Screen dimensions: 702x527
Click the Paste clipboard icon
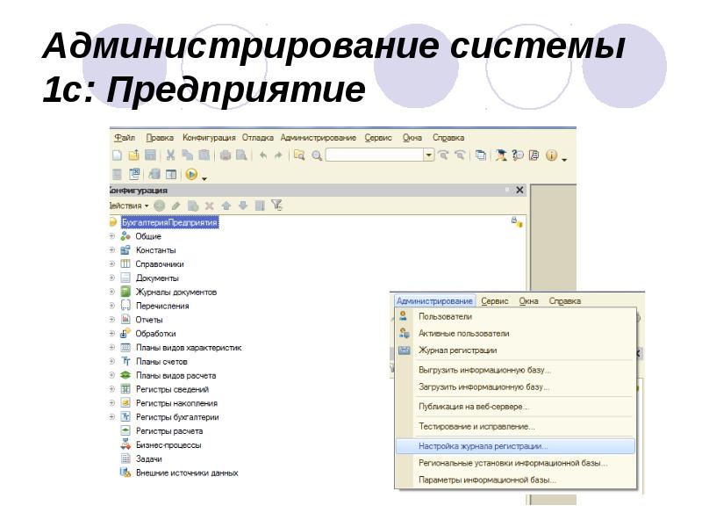pos(204,155)
